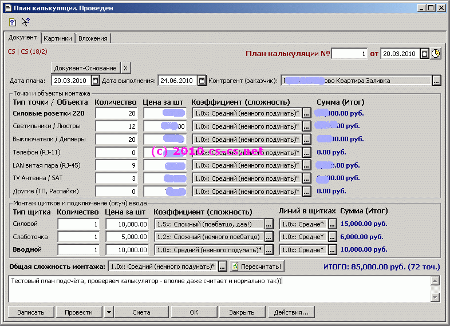Screen dimensions: 450x326
Task: Click quantity field for Силовые розетки 220
Action: [x=116, y=113]
